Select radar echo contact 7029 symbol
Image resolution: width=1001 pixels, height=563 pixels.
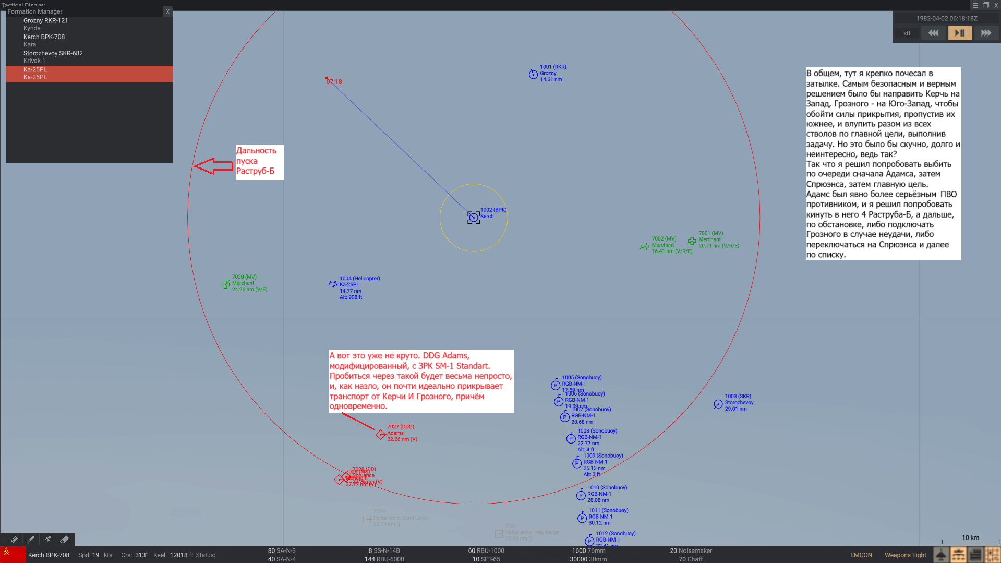(x=367, y=519)
